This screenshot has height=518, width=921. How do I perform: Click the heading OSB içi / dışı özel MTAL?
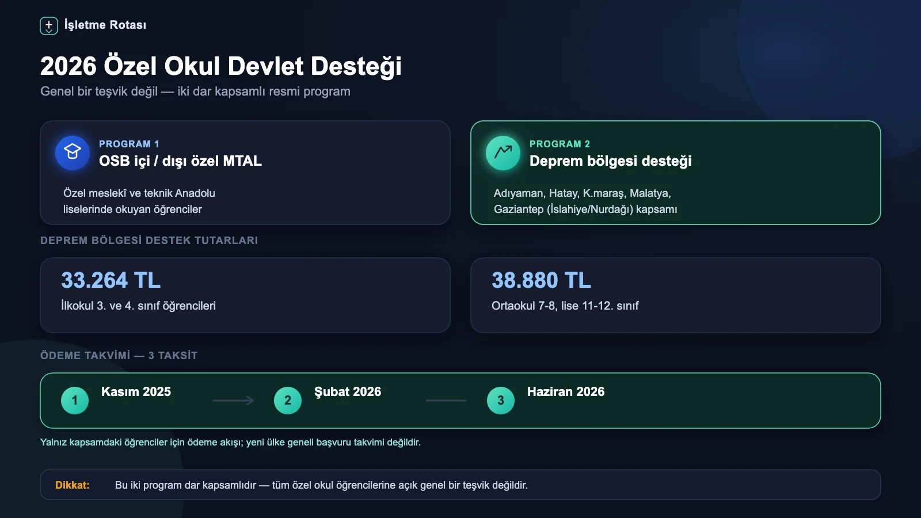point(180,161)
